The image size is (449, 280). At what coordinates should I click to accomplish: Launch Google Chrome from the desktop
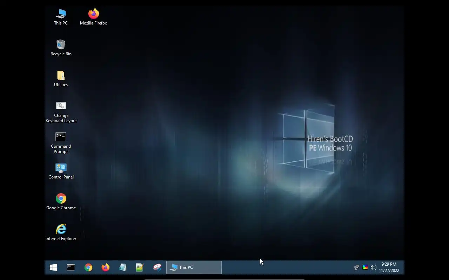pos(61,202)
